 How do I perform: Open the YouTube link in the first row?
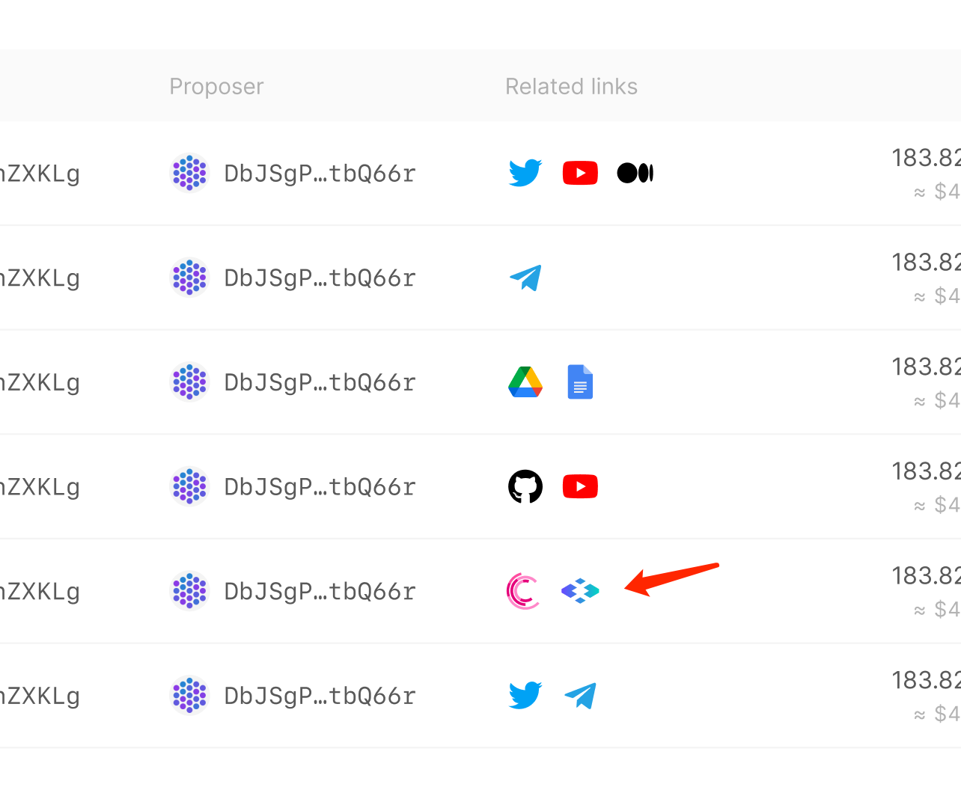point(580,172)
